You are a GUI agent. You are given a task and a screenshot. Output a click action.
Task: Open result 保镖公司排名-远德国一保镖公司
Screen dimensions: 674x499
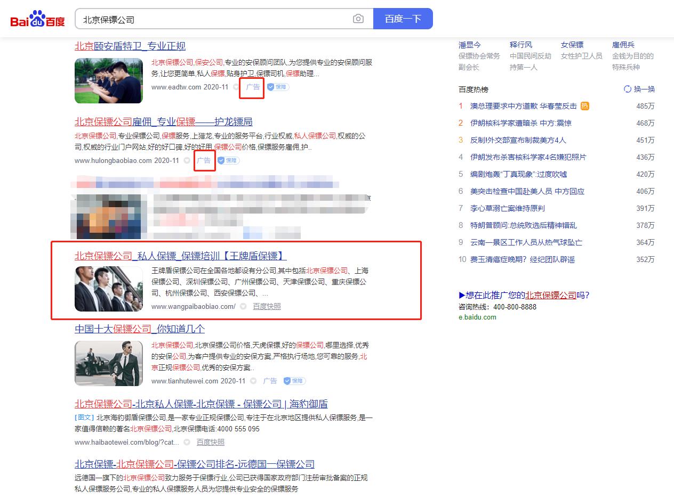[x=195, y=464]
